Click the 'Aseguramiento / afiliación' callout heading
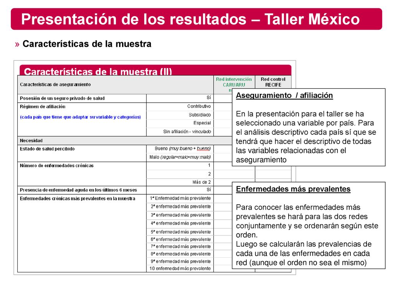The height and width of the screenshot is (295, 393). 284,96
